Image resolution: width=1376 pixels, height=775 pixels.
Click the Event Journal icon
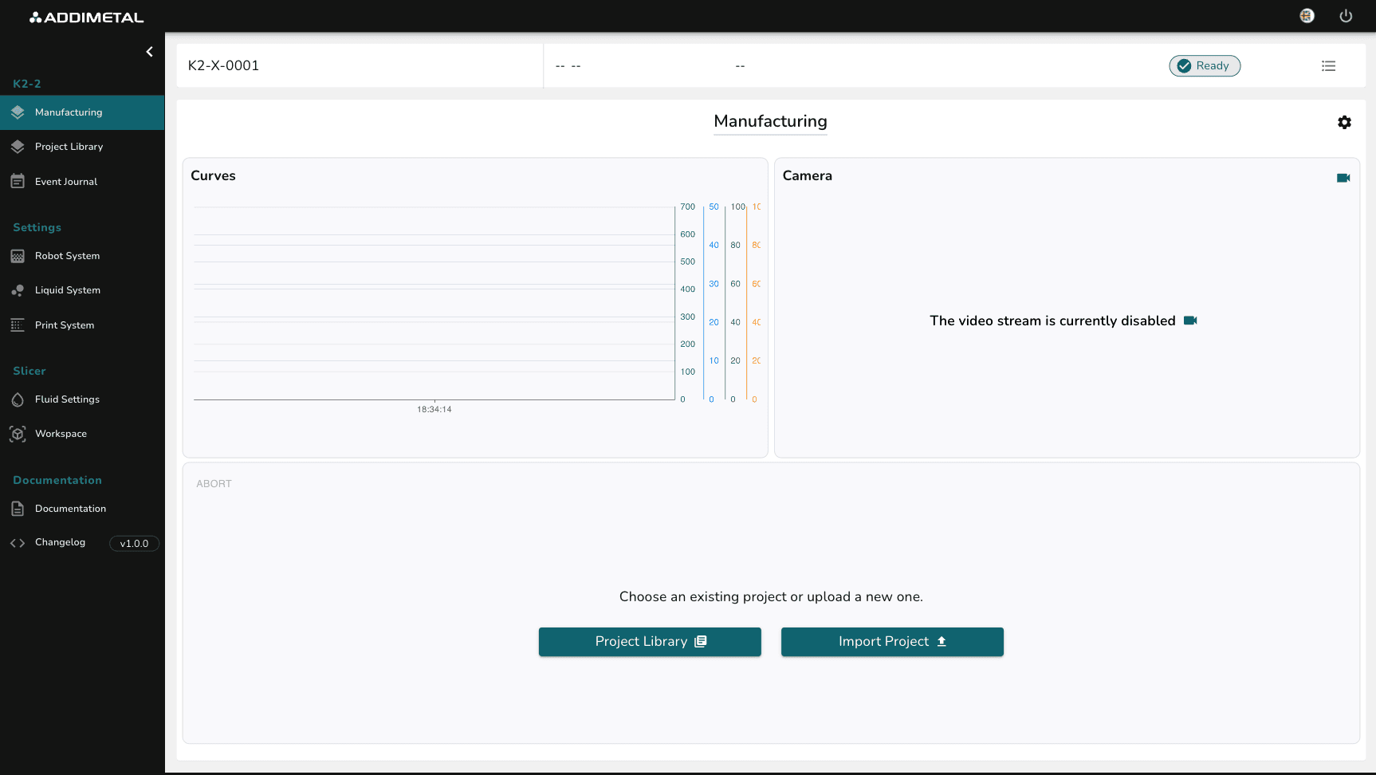pyautogui.click(x=18, y=181)
